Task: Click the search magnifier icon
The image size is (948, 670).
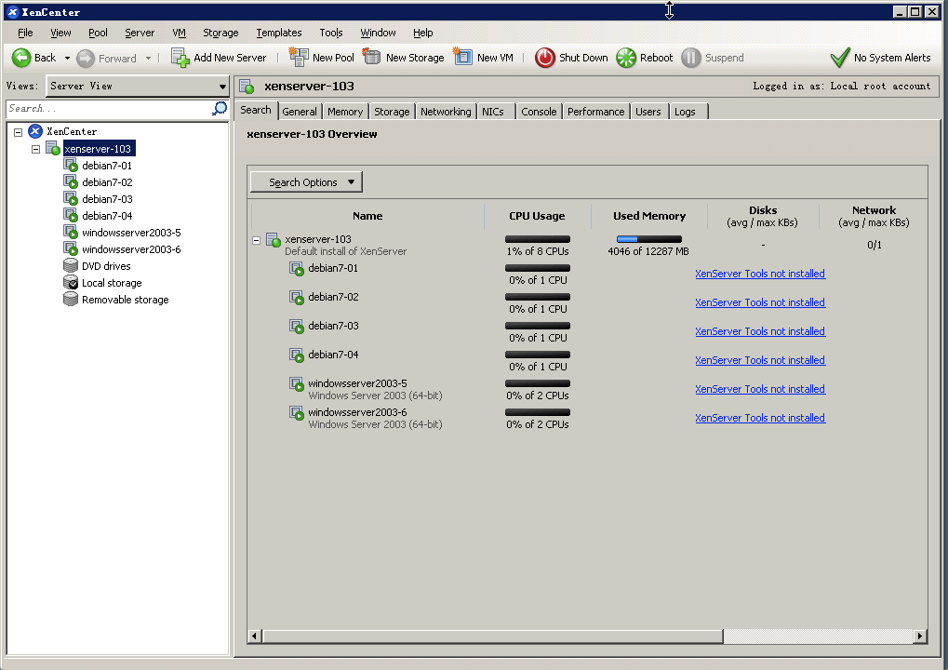Action: coord(220,109)
